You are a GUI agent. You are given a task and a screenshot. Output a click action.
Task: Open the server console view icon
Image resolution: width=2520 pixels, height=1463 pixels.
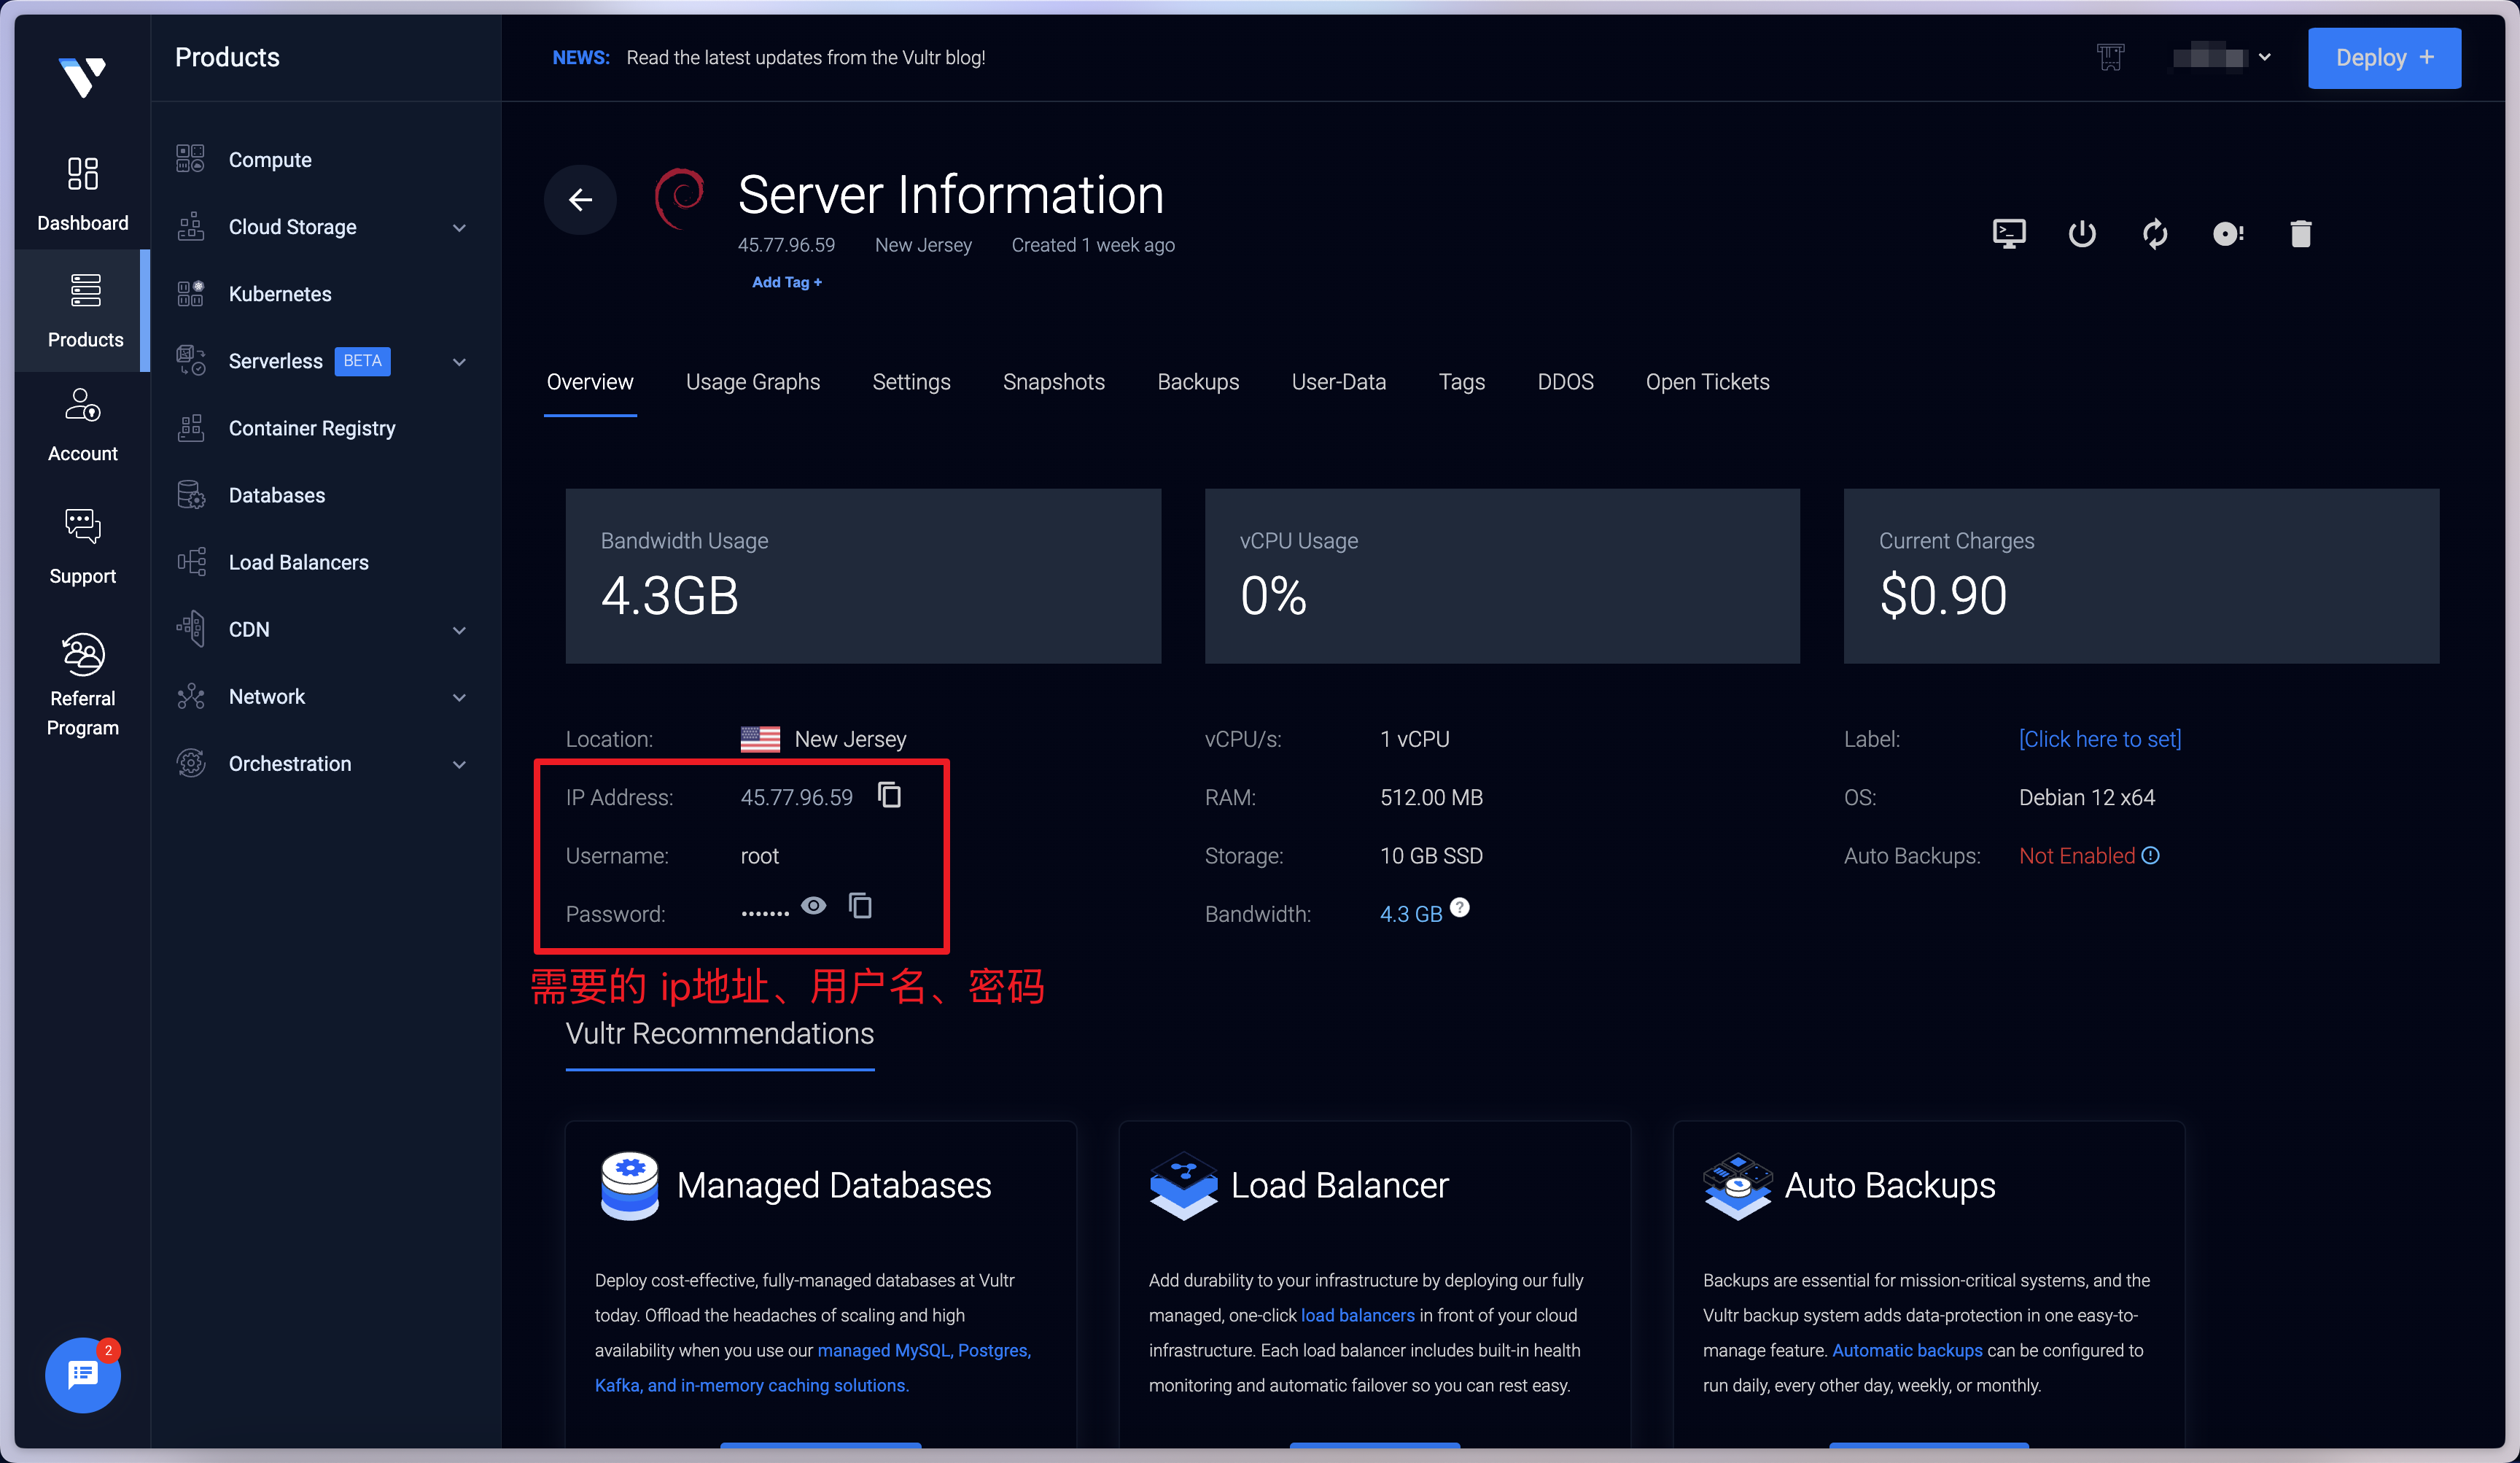pos(2008,234)
